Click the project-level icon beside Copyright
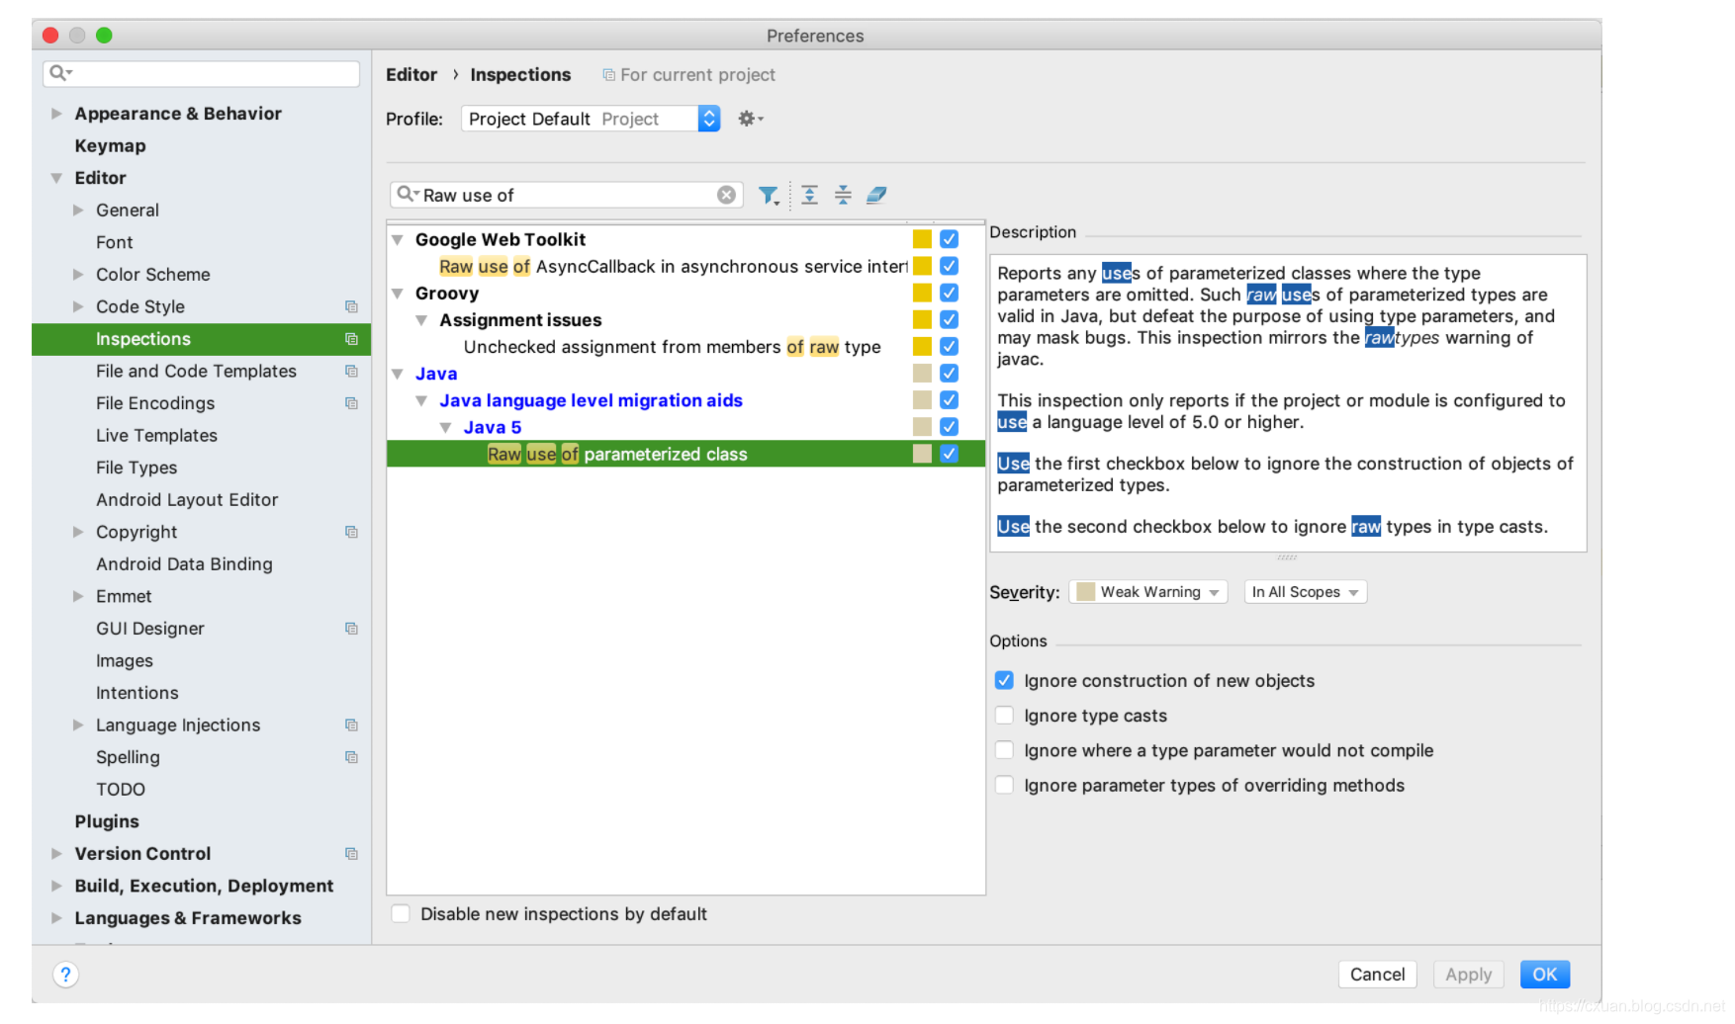This screenshot has width=1735, height=1024. click(351, 532)
